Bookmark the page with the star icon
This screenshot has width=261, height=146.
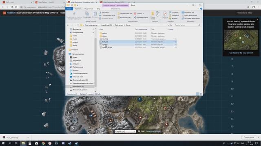pyautogui.click(x=248, y=7)
